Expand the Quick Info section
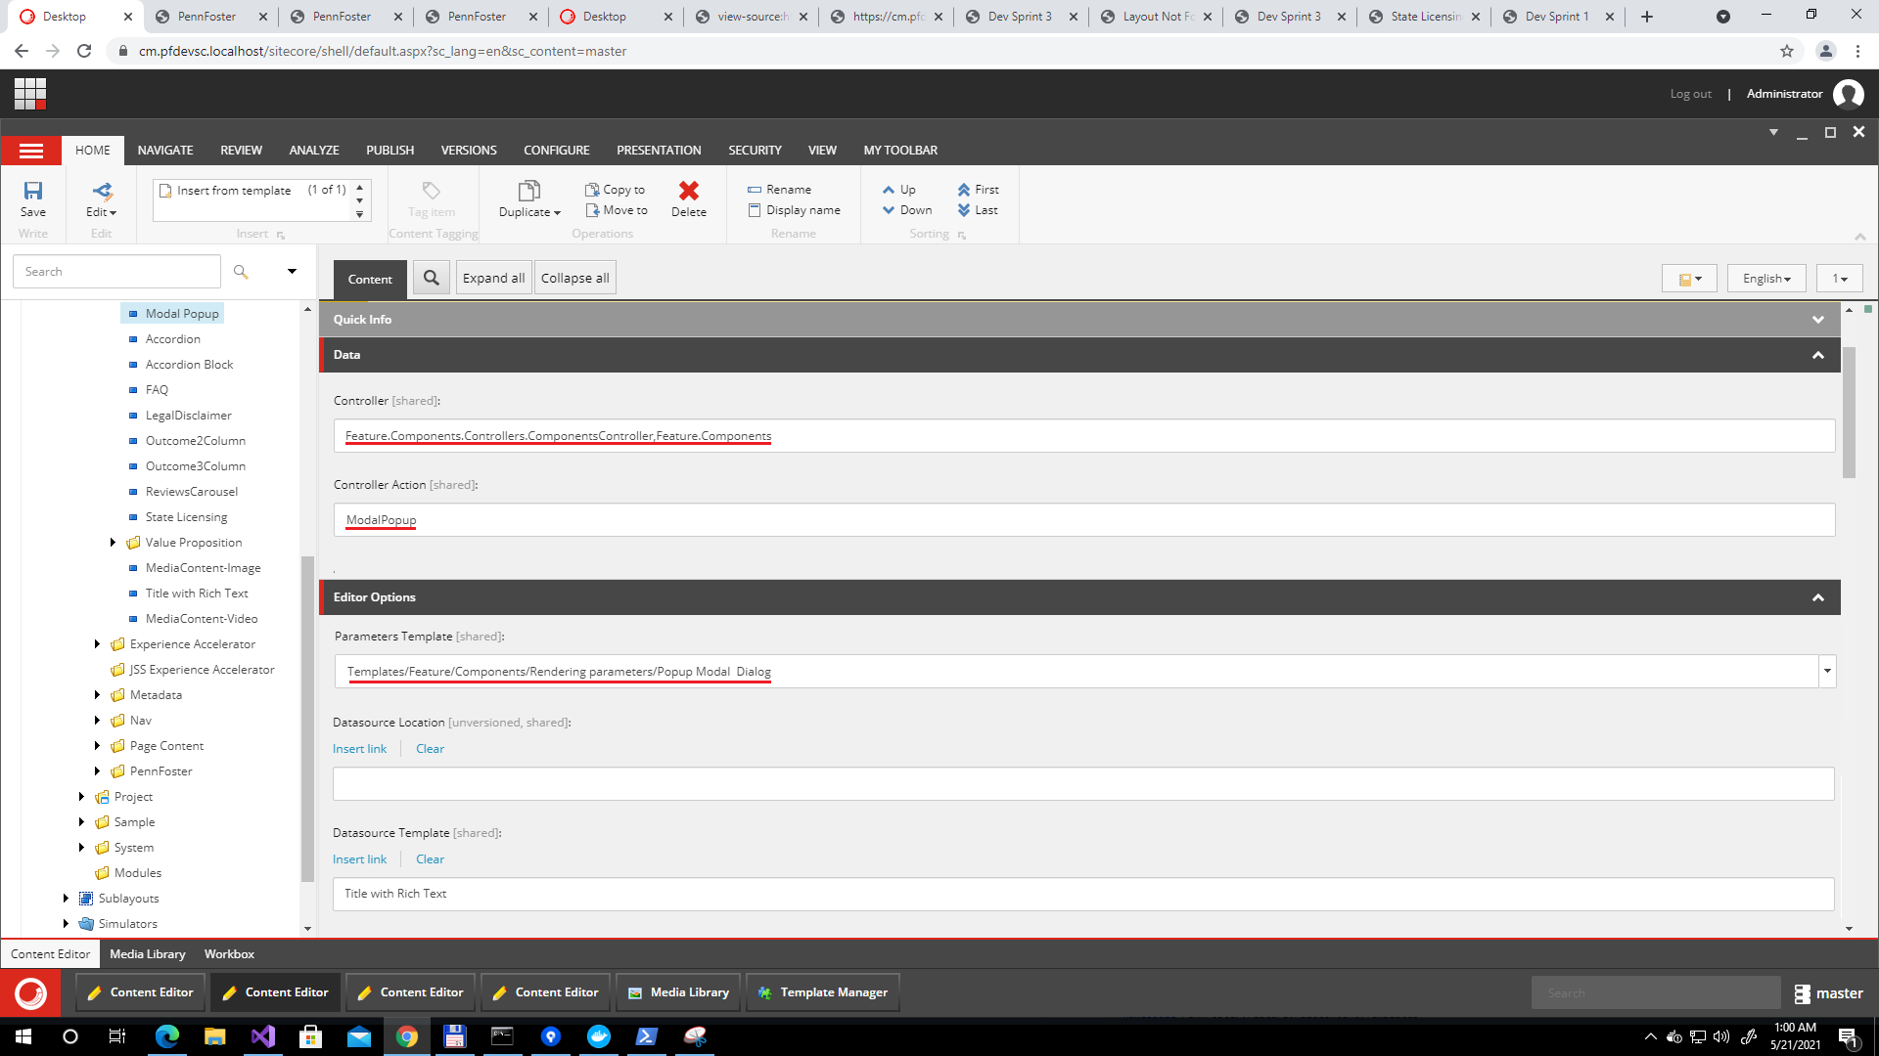Screen dimensions: 1879x1056 1818,320
